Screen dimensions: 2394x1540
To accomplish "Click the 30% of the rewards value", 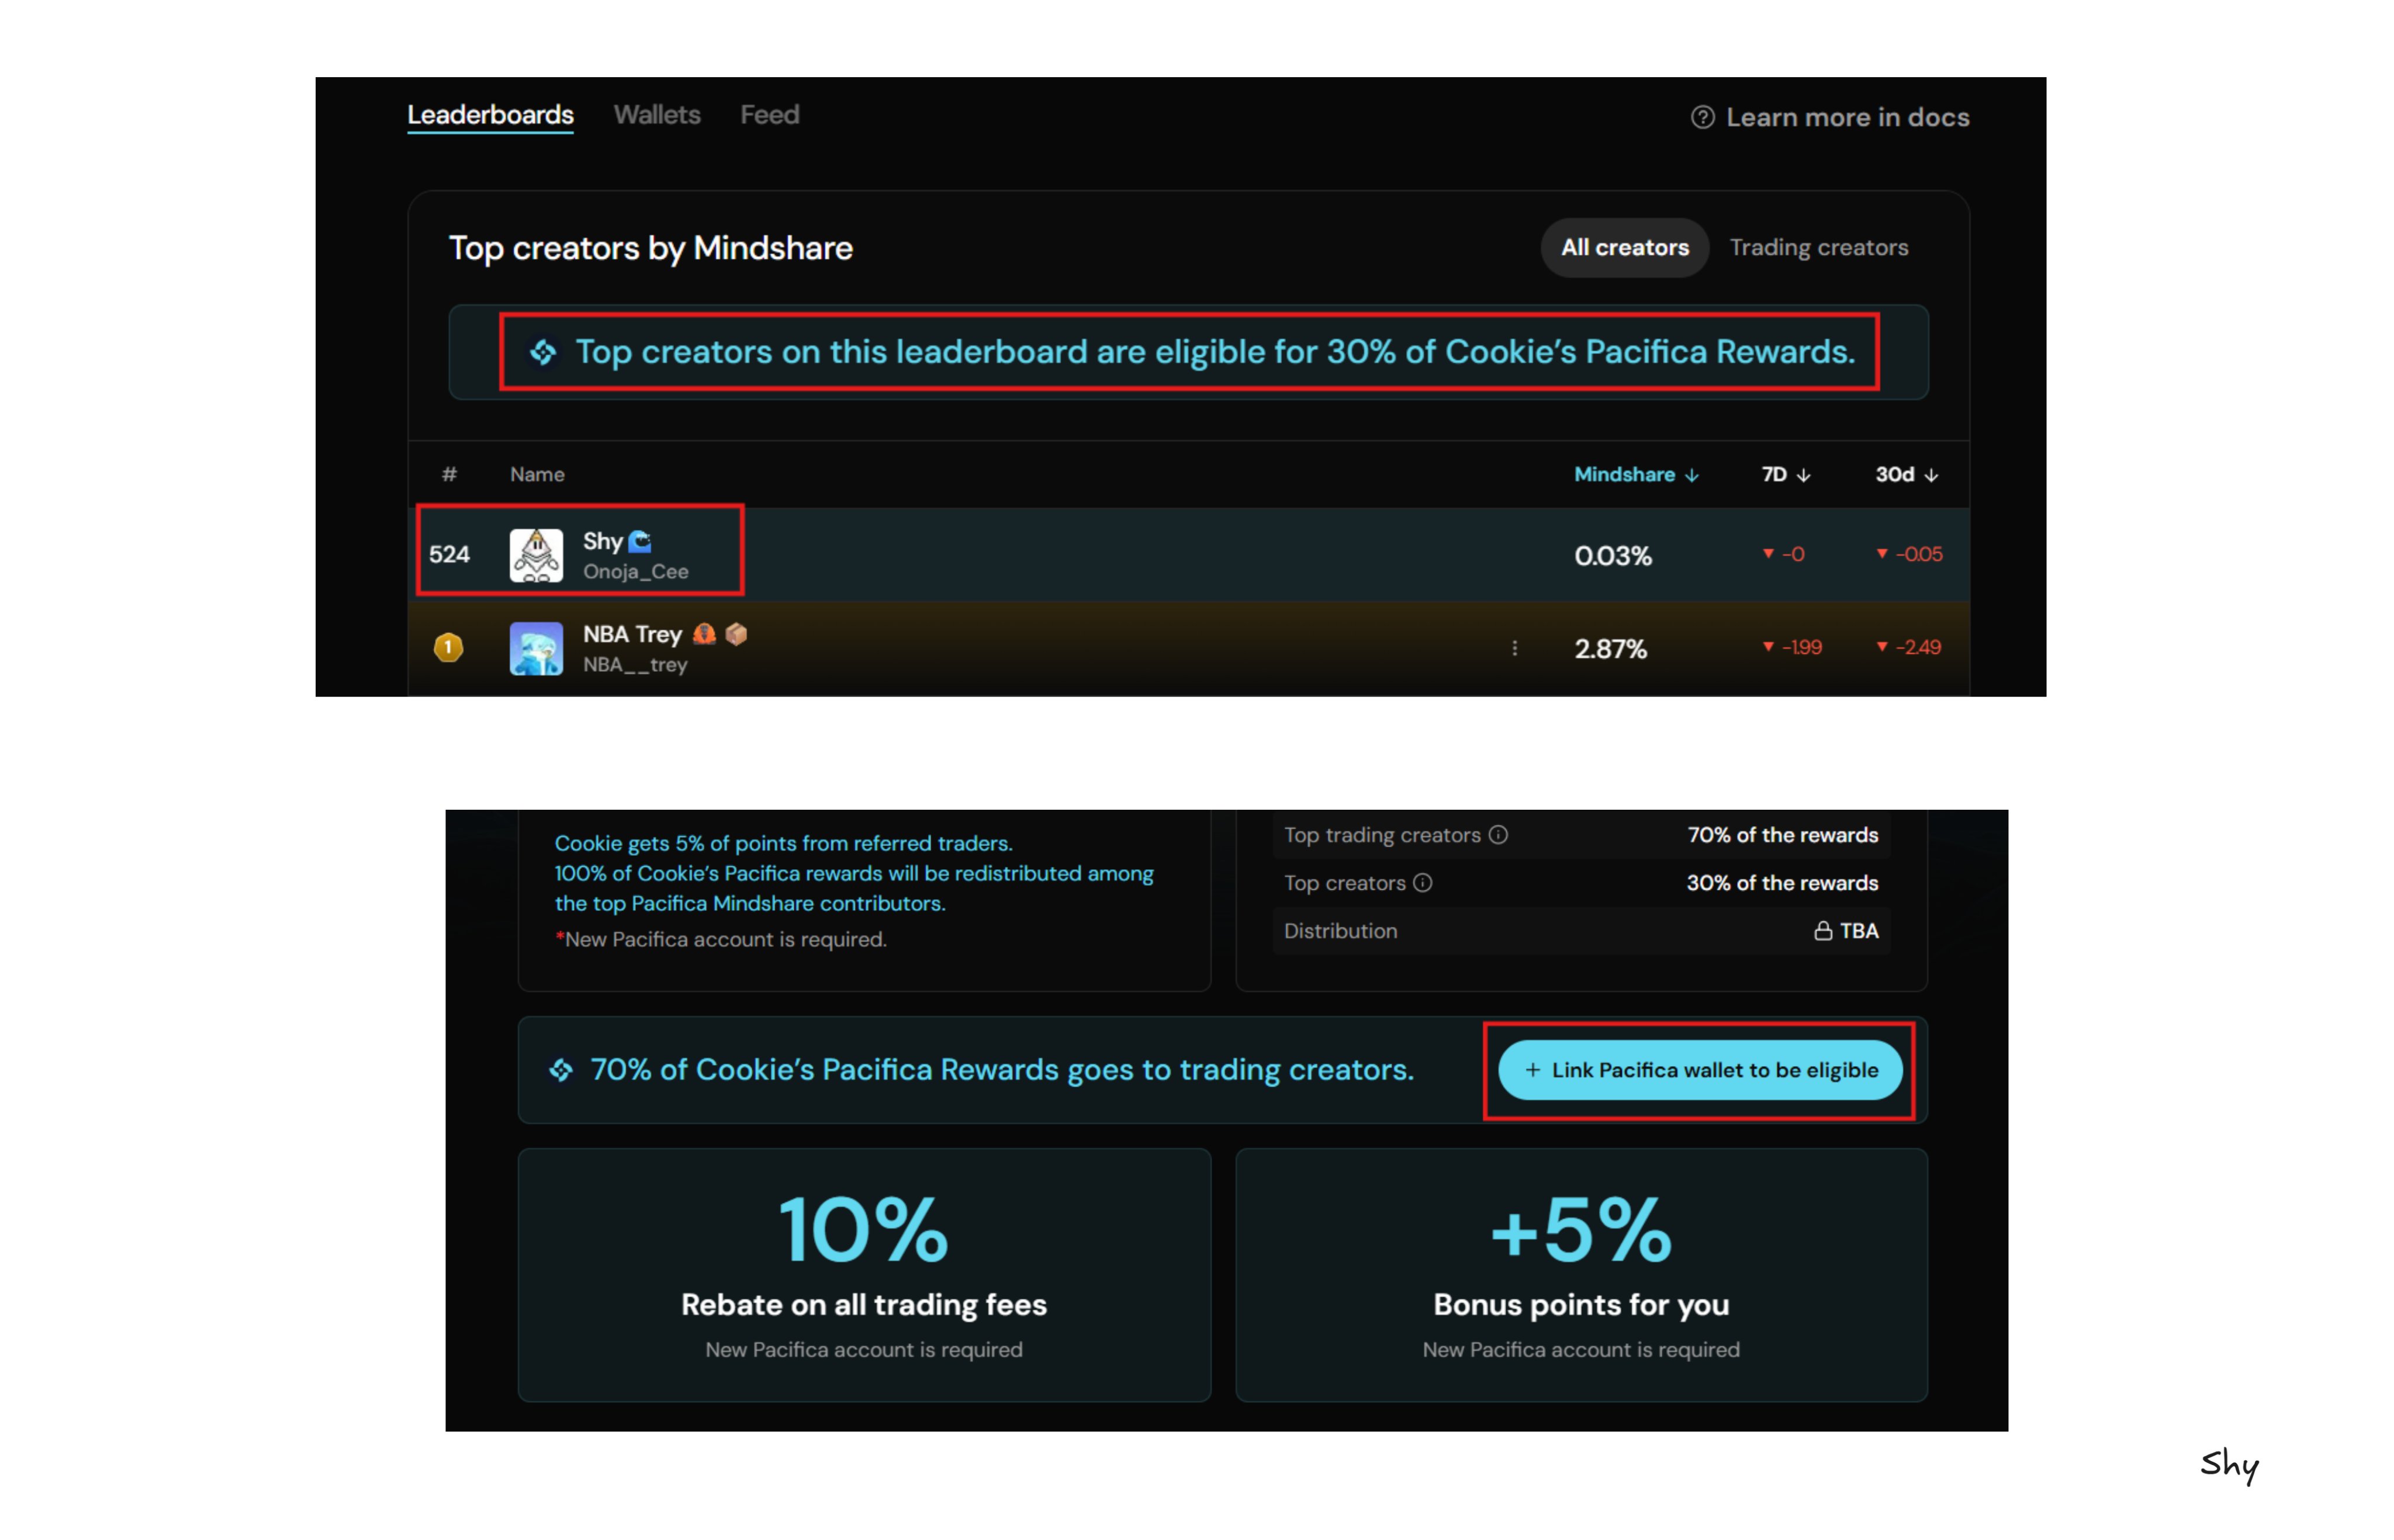I will coord(1783,883).
